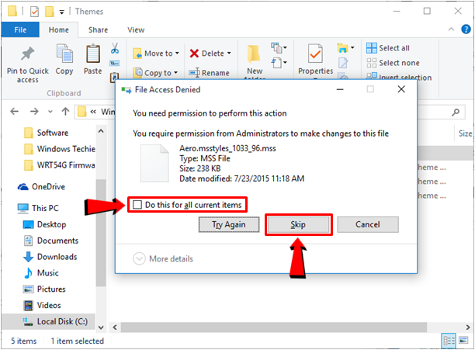The height and width of the screenshot is (350, 475).
Task: Click Select all in ribbon
Action: pyautogui.click(x=388, y=48)
